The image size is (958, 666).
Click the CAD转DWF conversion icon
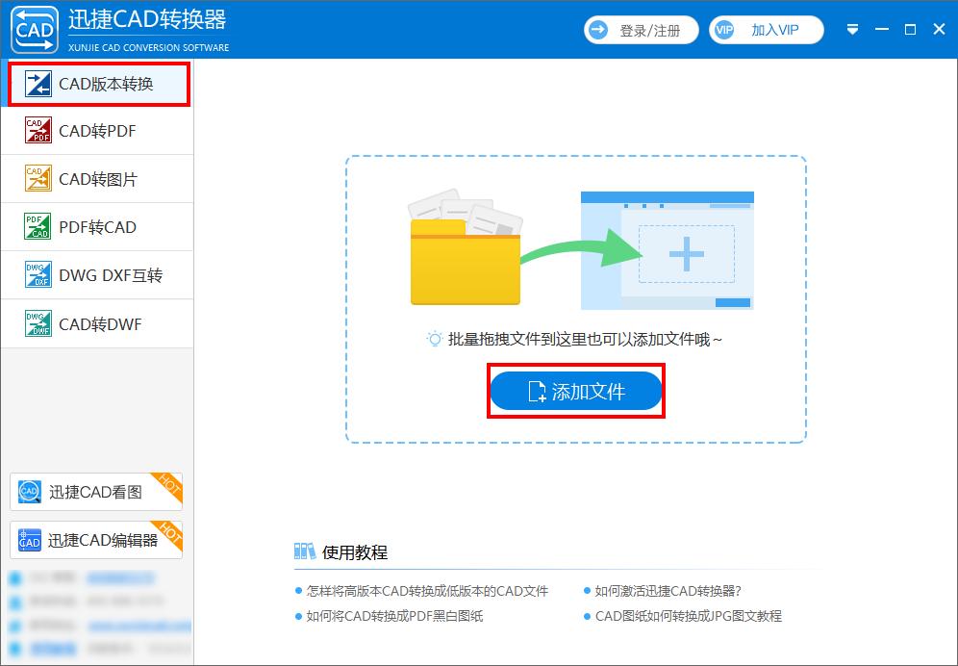pos(37,323)
